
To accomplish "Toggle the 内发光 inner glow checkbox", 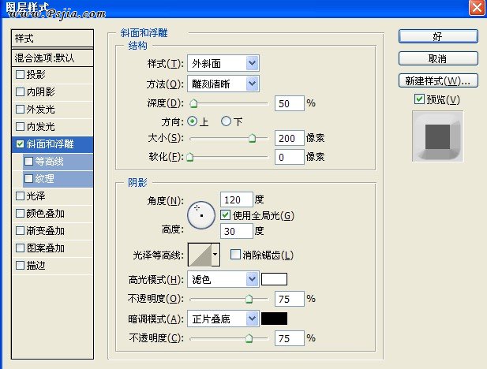I will tap(21, 127).
